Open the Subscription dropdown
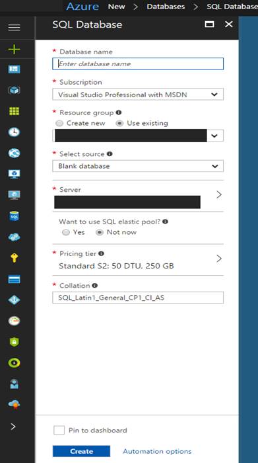 point(138,95)
